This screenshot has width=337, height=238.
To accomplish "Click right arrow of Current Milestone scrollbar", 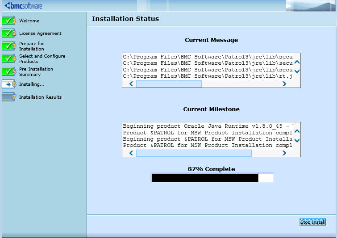I will (284, 153).
